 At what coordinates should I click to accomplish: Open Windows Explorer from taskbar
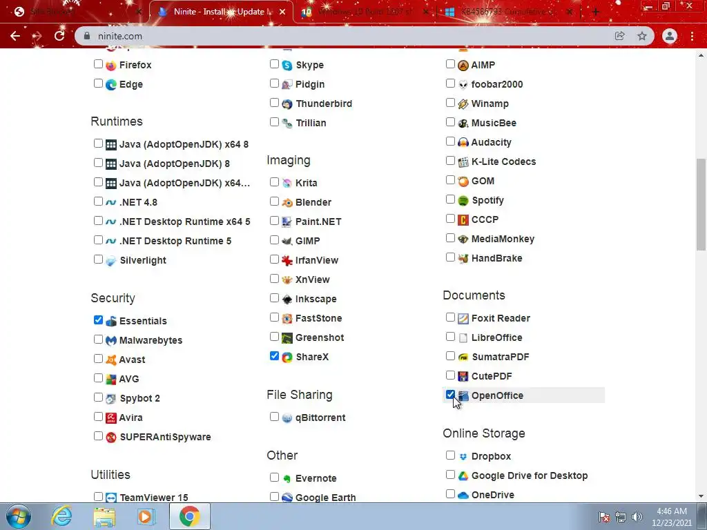104,516
